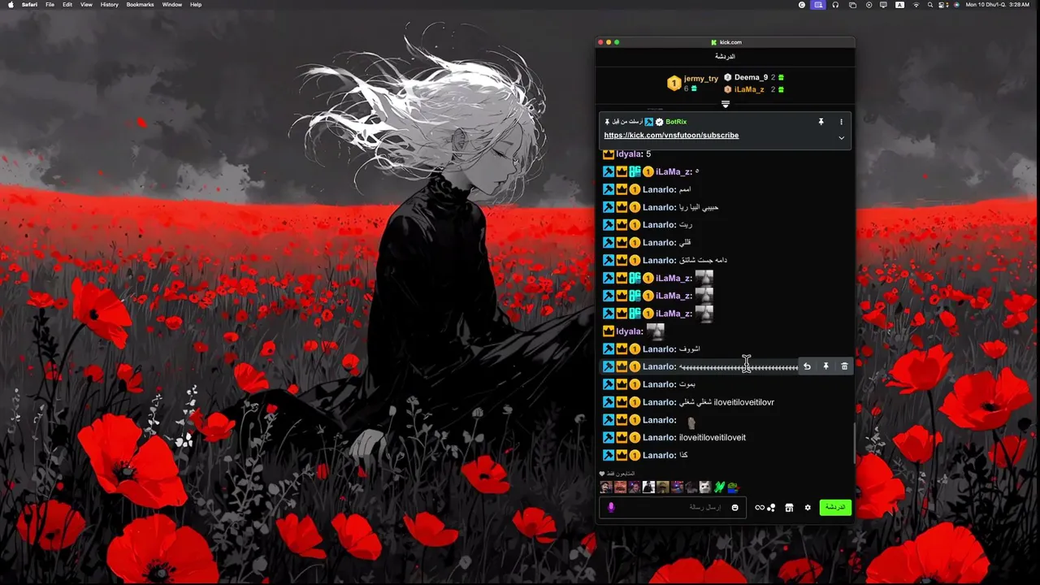
Task: Open the kick.com/vnsfutoon/subscribe link
Action: coord(671,136)
